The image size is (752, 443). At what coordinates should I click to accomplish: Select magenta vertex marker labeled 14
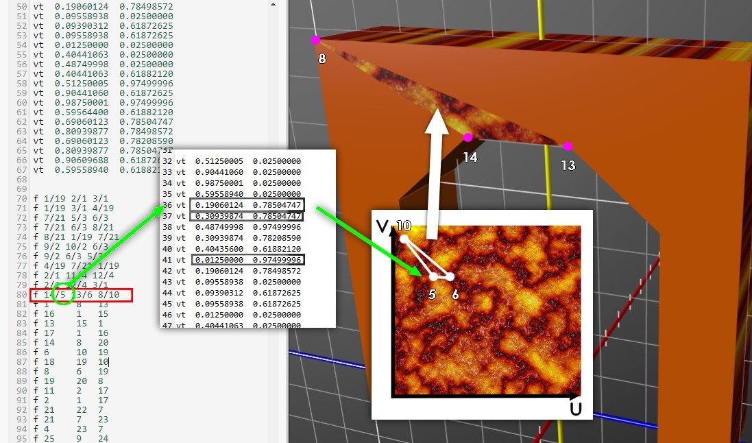coord(468,137)
